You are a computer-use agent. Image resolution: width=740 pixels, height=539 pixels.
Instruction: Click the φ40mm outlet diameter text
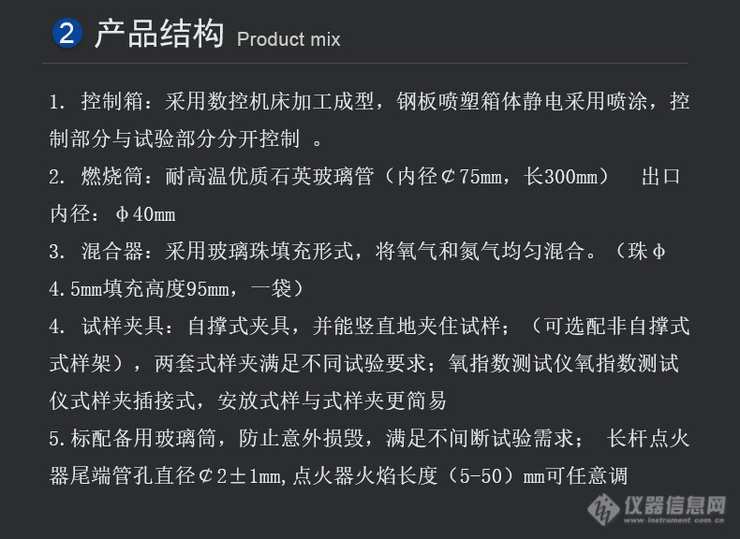tap(145, 214)
